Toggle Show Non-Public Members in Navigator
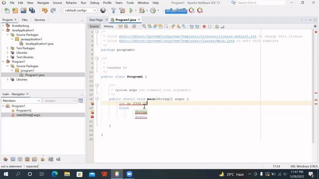Screen dimensions: 319x179 pyautogui.click(x=27, y=159)
